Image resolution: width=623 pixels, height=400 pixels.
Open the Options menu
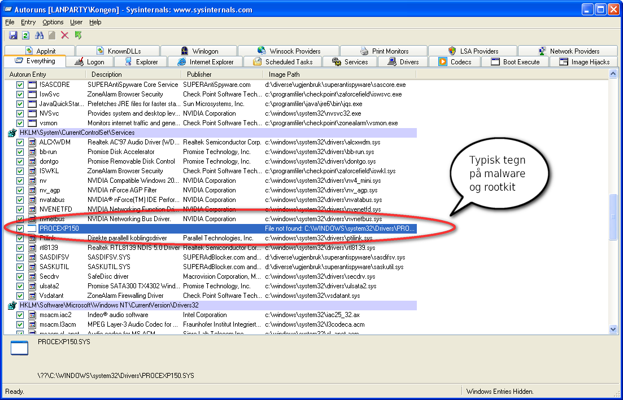pos(53,22)
